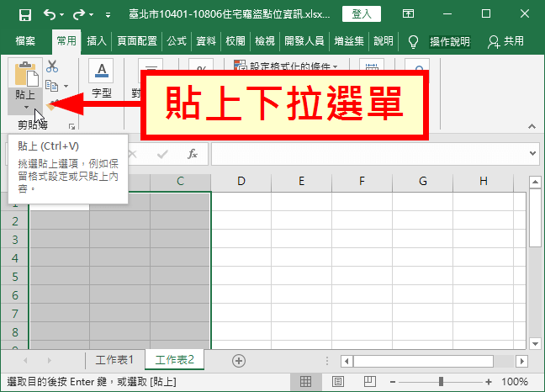
Task: Click in the formula bar input
Action: [368, 154]
